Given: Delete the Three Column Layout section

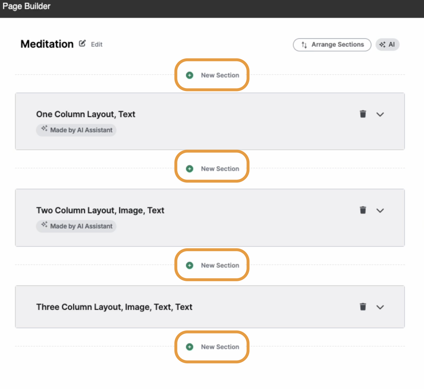Looking at the screenshot, I should click(363, 307).
